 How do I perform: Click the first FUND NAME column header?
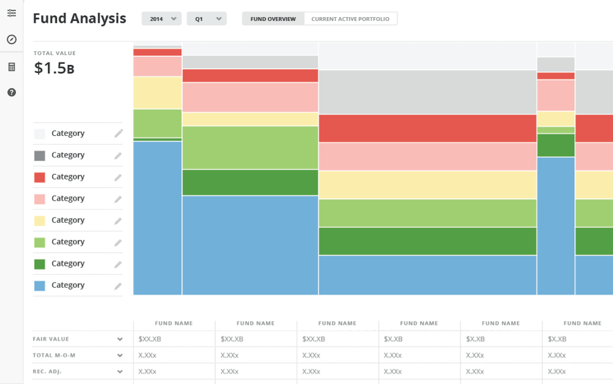pos(174,323)
